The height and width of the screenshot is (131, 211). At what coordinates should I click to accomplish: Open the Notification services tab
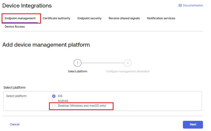point(161,18)
